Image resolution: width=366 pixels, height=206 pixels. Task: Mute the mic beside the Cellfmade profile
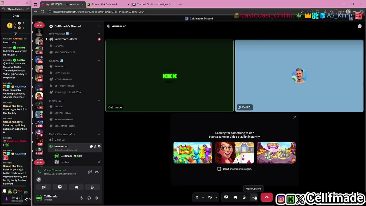click(x=81, y=198)
